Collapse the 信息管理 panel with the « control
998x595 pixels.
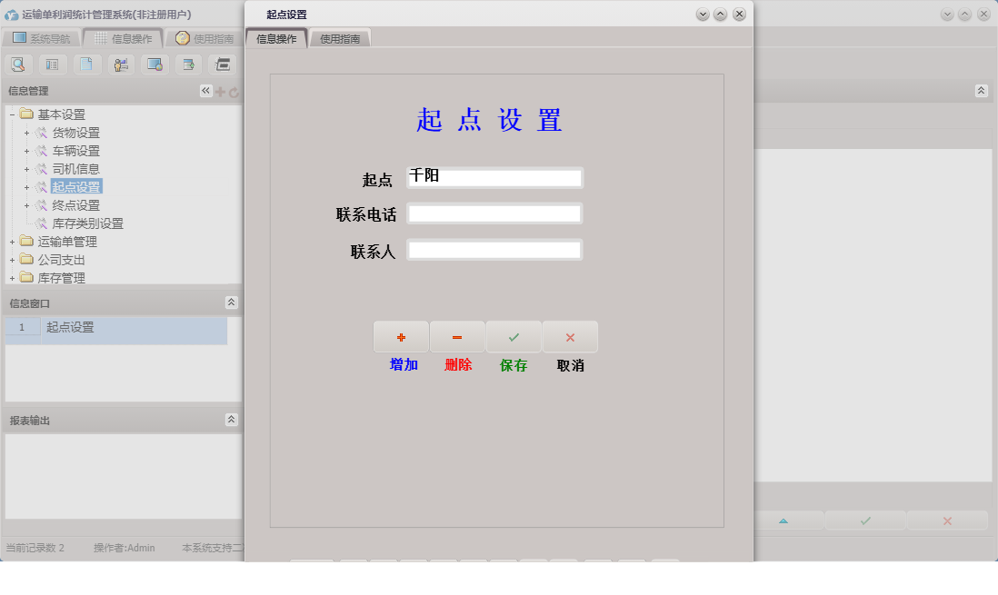pos(205,90)
